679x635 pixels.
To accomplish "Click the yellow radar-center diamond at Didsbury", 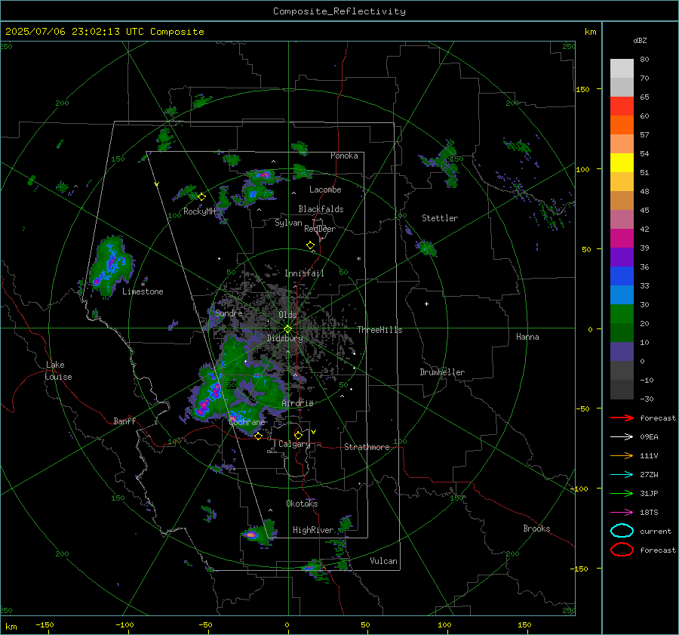I will 287,329.
